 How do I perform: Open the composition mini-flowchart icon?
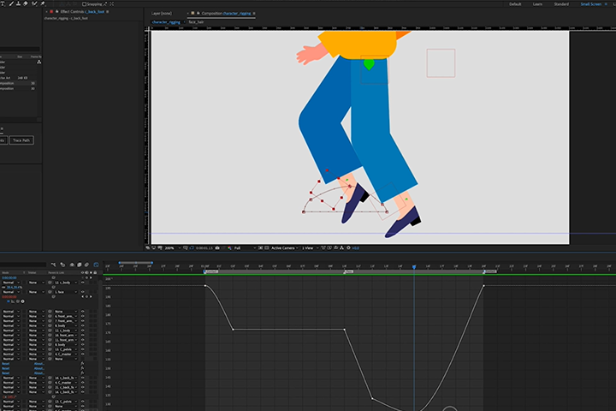click(53, 265)
